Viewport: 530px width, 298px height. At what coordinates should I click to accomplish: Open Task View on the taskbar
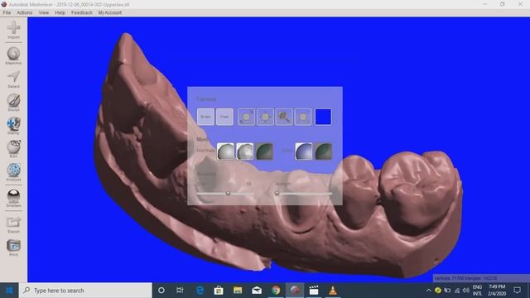180,291
